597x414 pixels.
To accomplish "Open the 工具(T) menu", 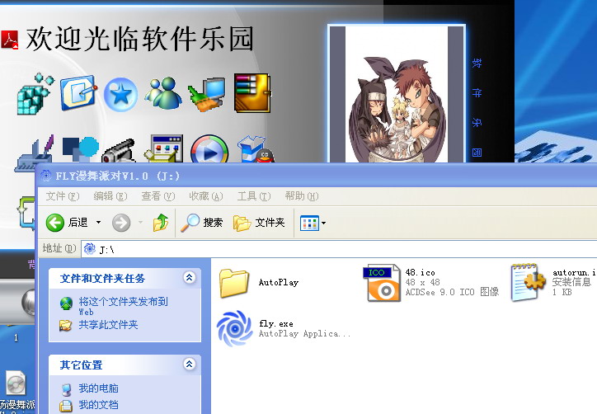I will (x=254, y=196).
